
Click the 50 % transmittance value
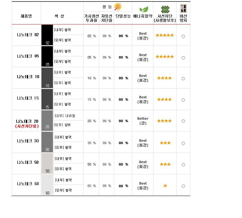(92, 164)
